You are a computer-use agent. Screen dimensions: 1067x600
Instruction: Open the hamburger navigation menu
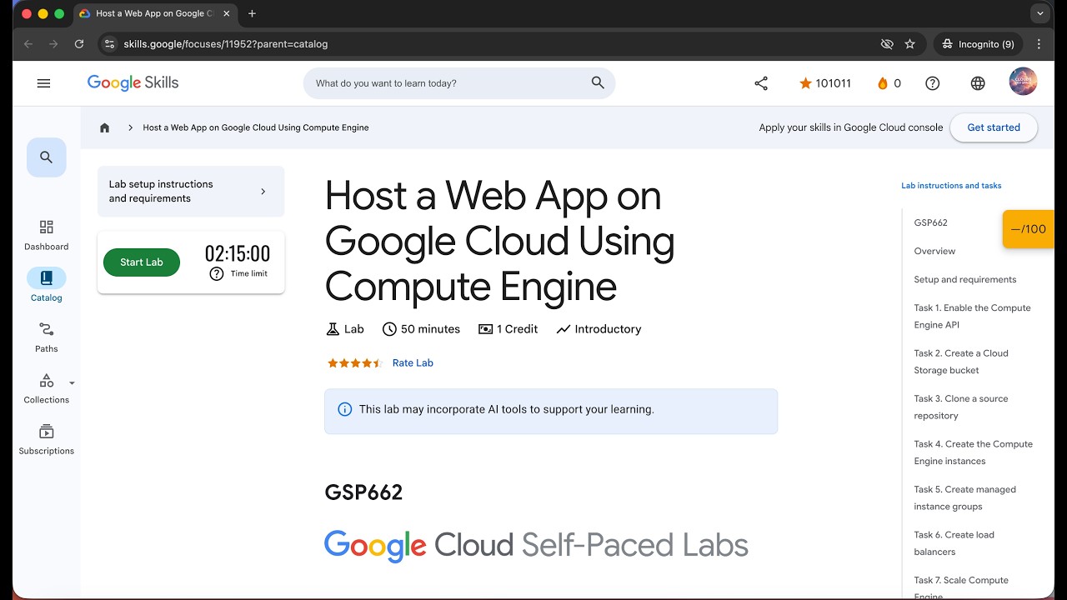pyautogui.click(x=44, y=83)
